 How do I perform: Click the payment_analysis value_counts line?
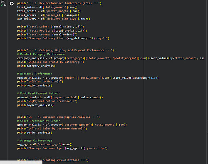(x=60, y=97)
